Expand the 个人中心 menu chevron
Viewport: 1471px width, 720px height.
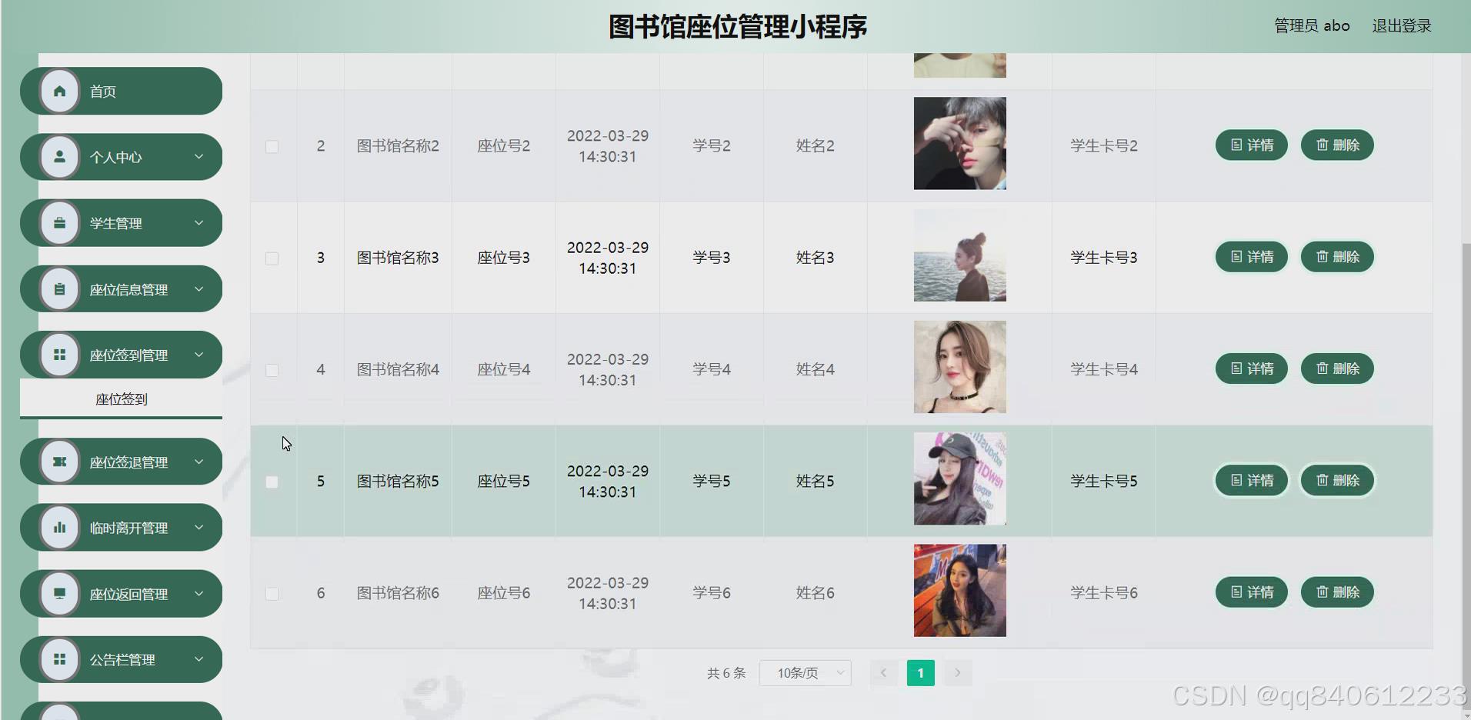pyautogui.click(x=199, y=157)
